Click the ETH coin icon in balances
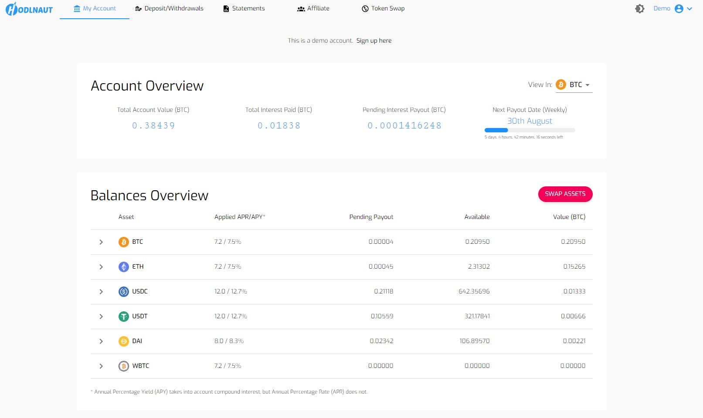This screenshot has width=703, height=418. click(x=124, y=267)
